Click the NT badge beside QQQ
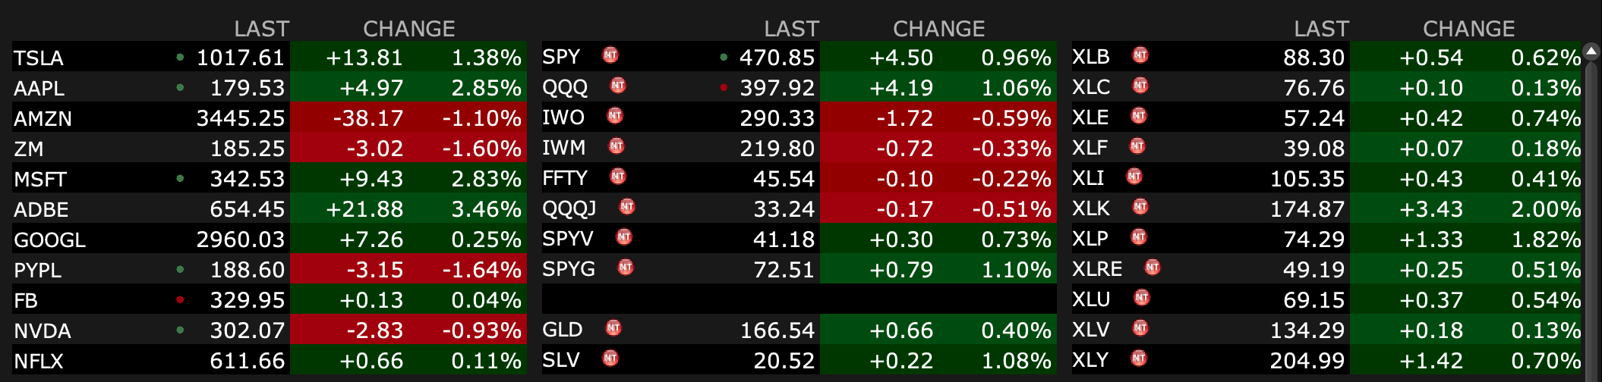 click(618, 86)
